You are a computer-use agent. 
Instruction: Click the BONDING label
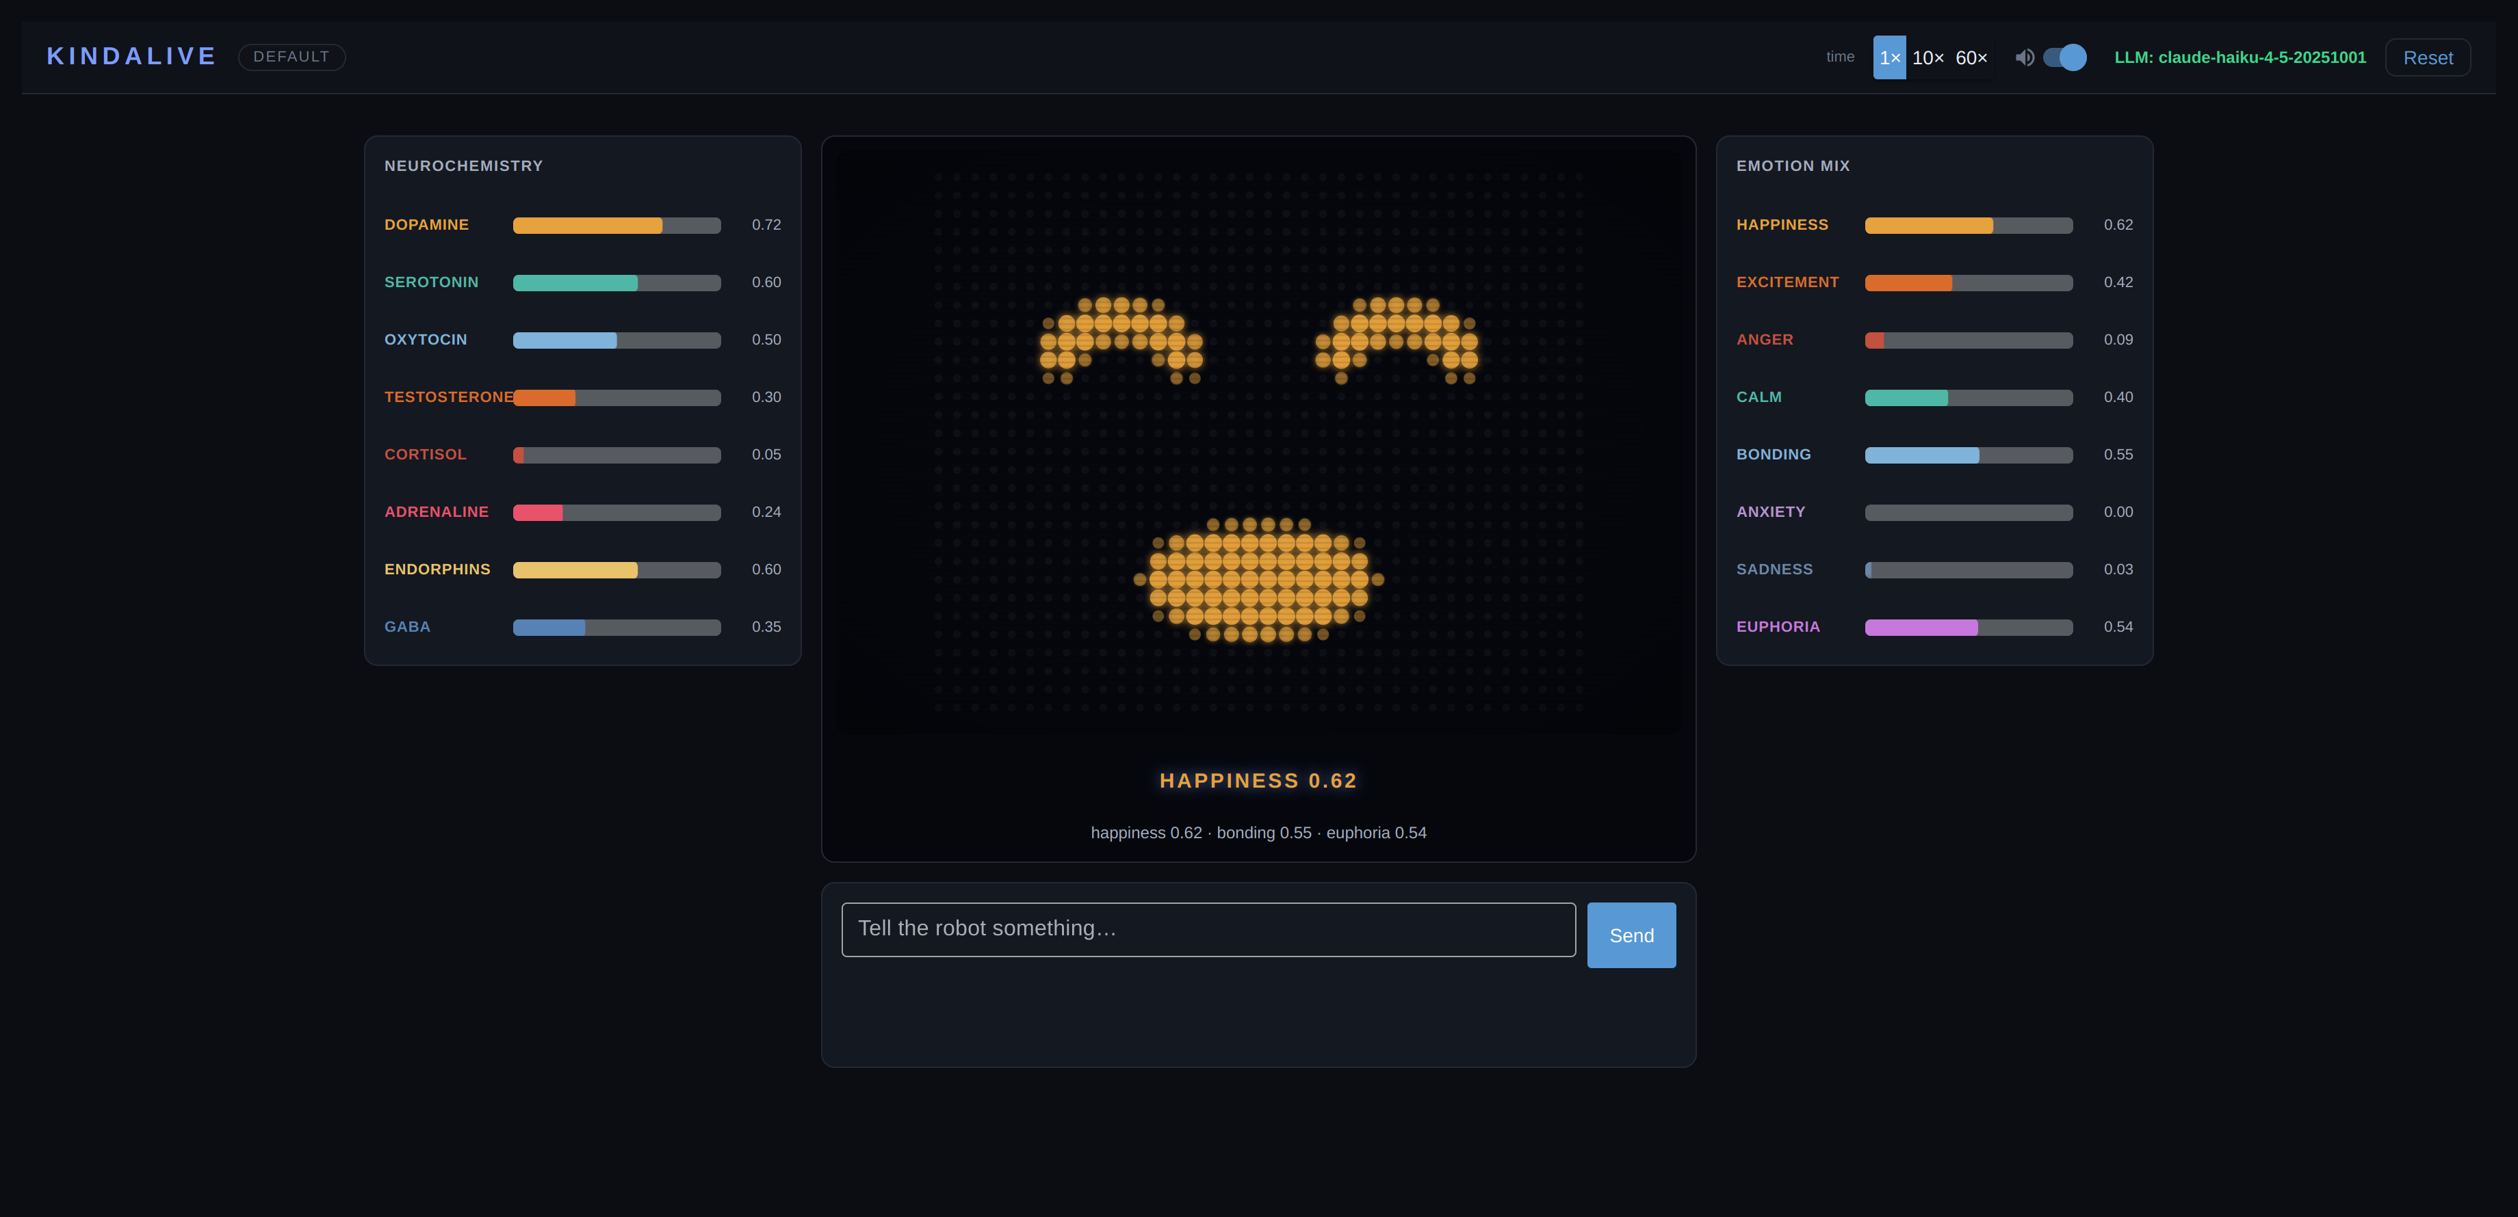pyautogui.click(x=1773, y=455)
